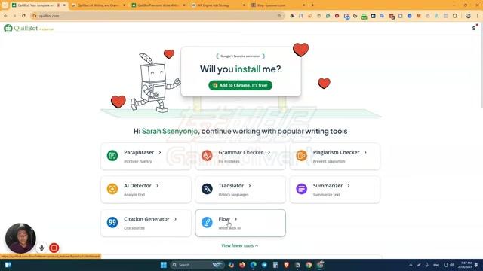483x271 pixels.
Task: Stop the screen recording red button
Action: click(54, 248)
